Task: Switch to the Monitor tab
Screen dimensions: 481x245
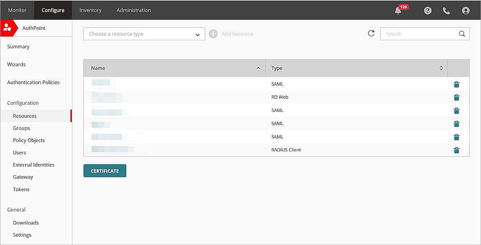Action: [17, 10]
